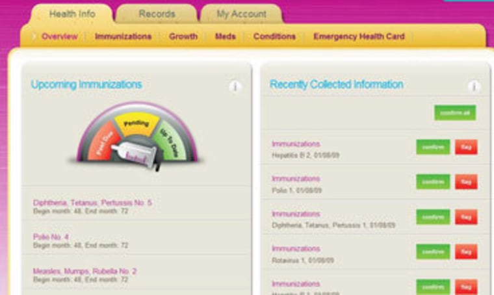
Task: Open the Upcoming Immunizations info icon
Action: pos(235,86)
